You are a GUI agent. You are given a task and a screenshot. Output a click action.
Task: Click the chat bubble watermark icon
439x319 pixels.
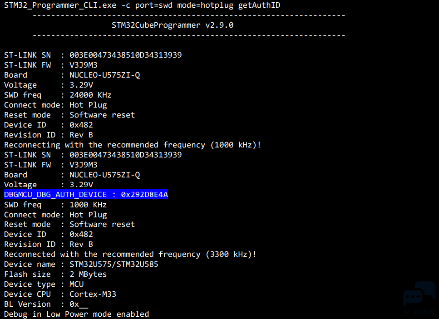point(419,294)
